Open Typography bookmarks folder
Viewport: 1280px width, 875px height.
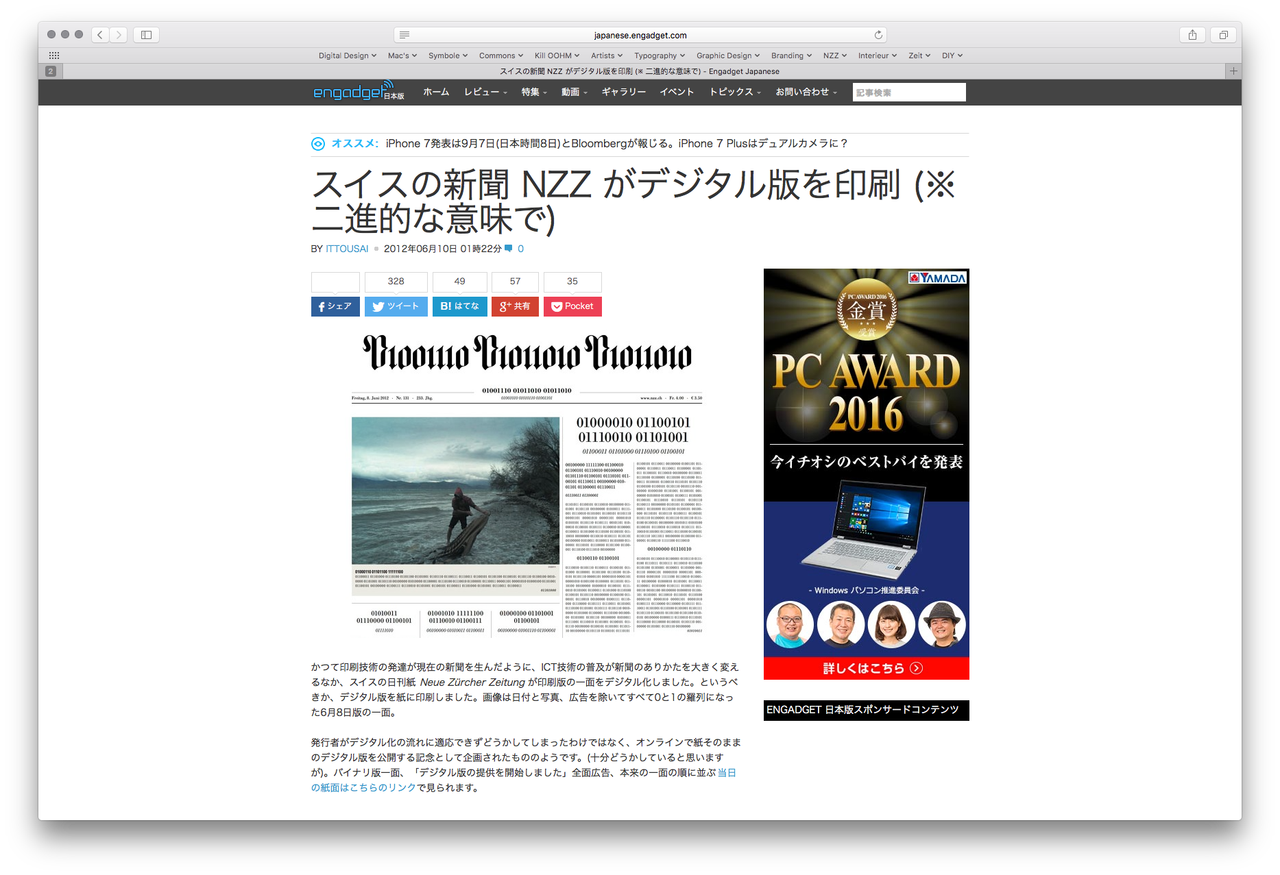click(660, 56)
